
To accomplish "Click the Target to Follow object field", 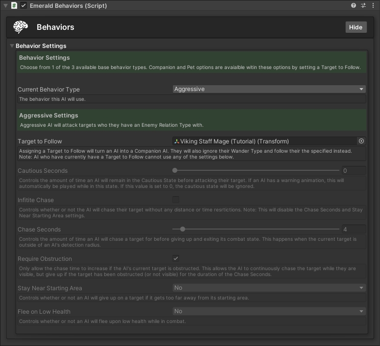I will (x=264, y=141).
